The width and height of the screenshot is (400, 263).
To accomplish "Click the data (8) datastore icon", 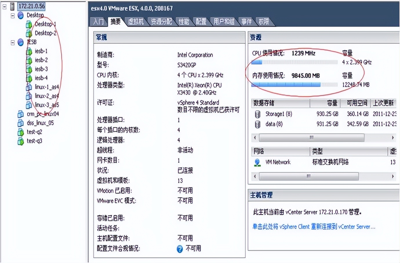I will tap(257, 124).
